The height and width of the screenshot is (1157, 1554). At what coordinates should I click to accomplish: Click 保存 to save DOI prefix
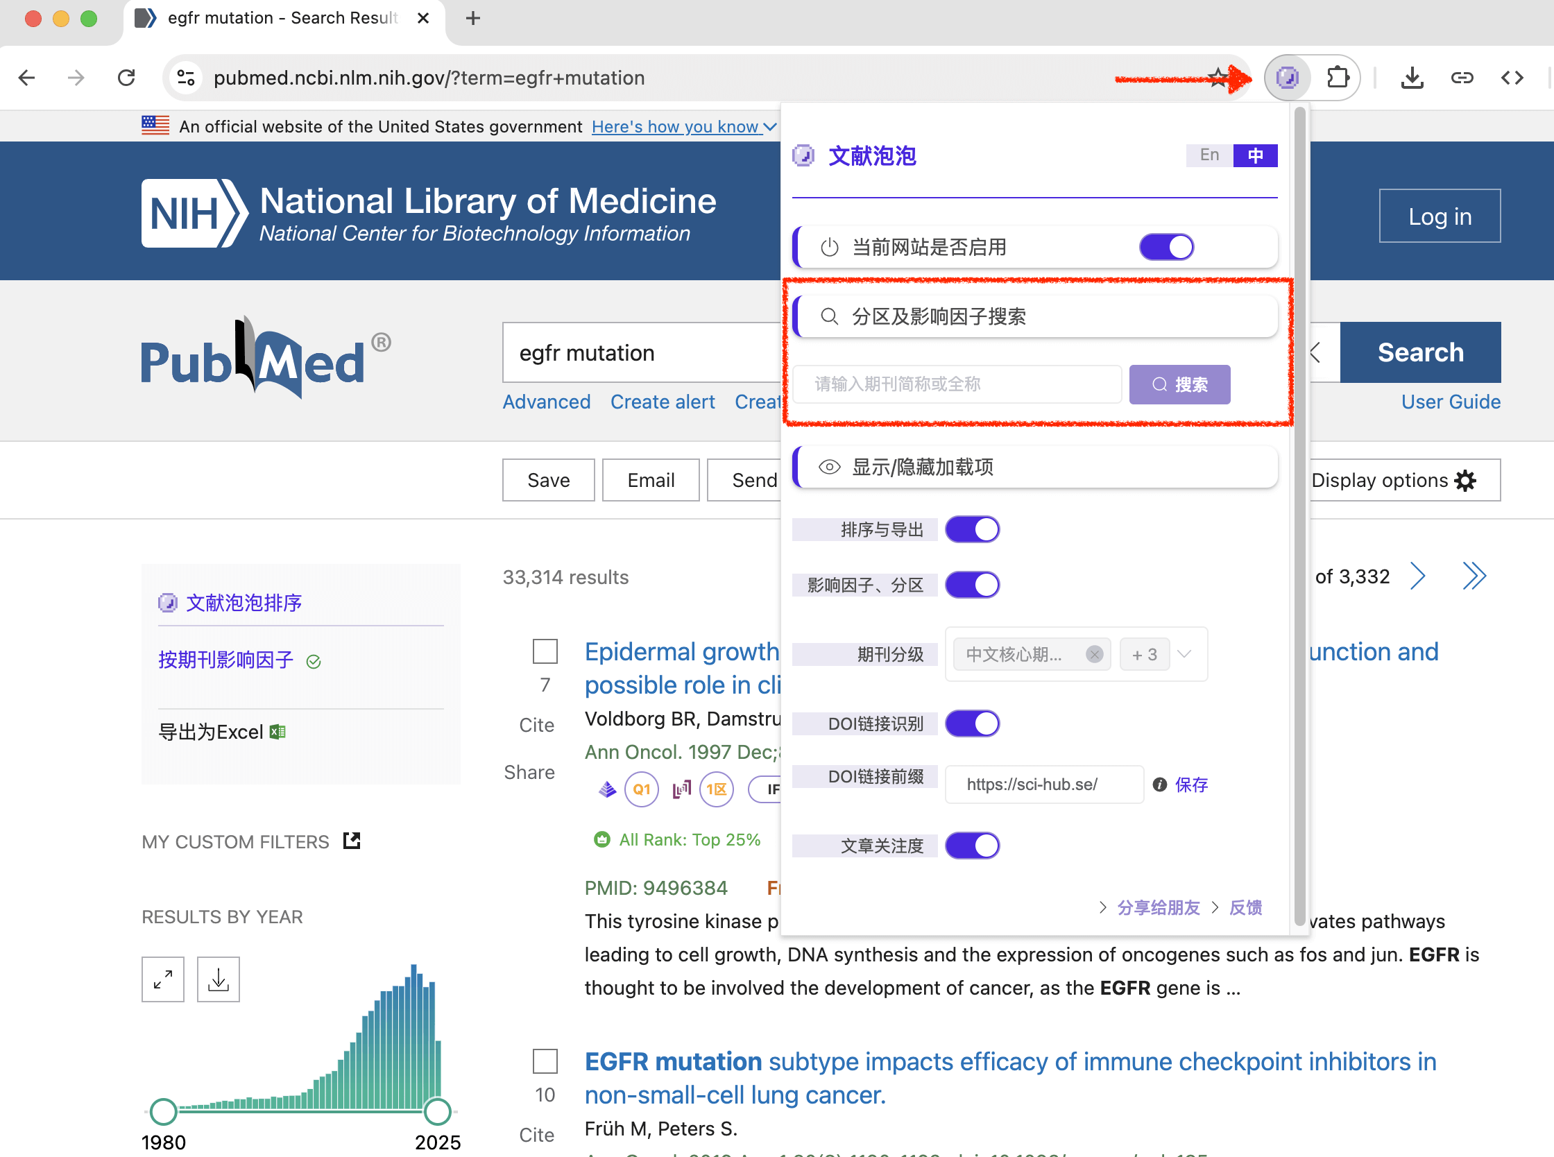pyautogui.click(x=1191, y=785)
